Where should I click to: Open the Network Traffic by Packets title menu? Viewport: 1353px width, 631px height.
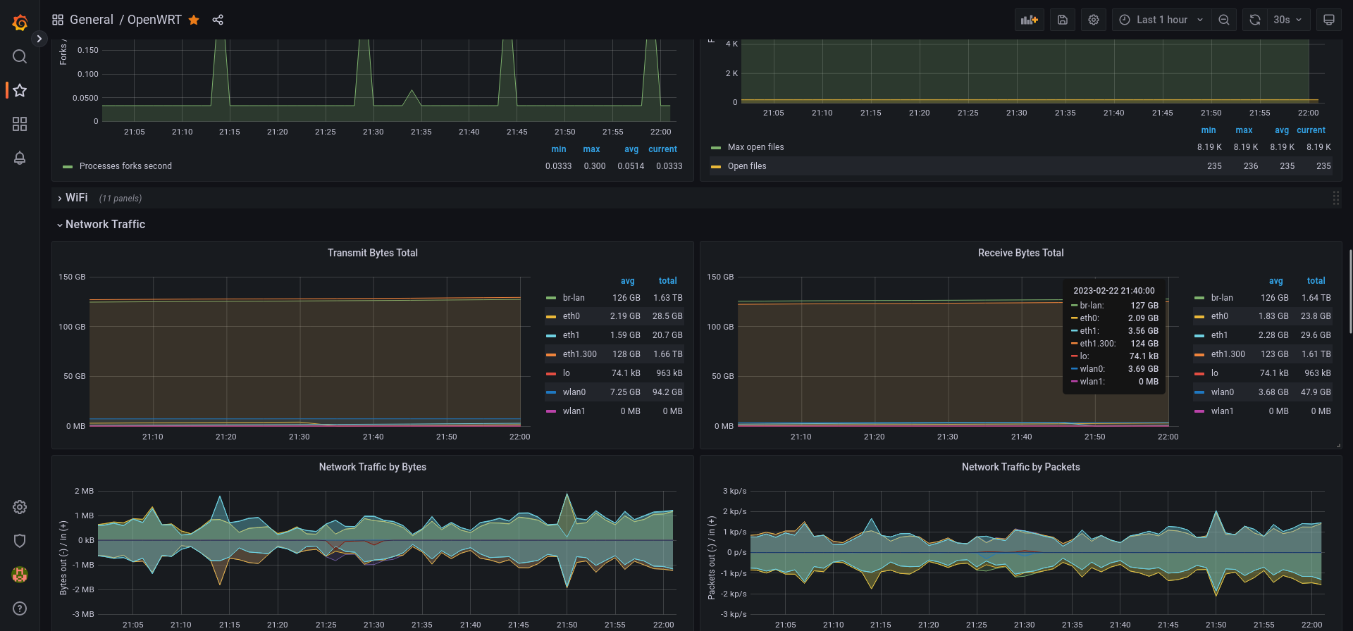(1020, 467)
